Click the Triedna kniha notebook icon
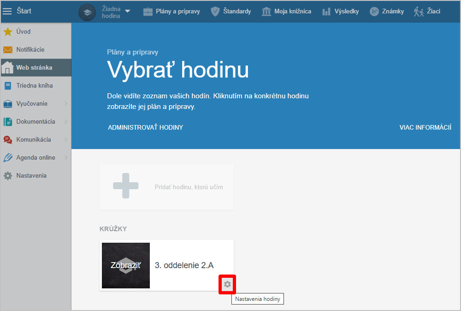This screenshot has width=461, height=311. tap(8, 86)
